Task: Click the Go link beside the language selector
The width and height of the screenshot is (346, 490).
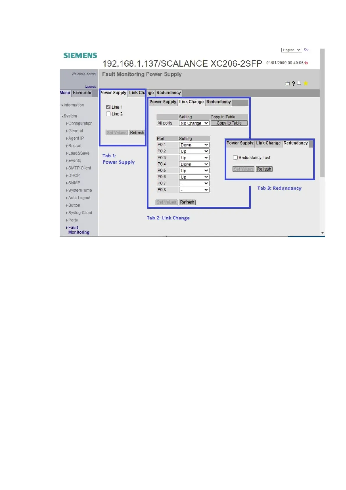Action: click(306, 49)
